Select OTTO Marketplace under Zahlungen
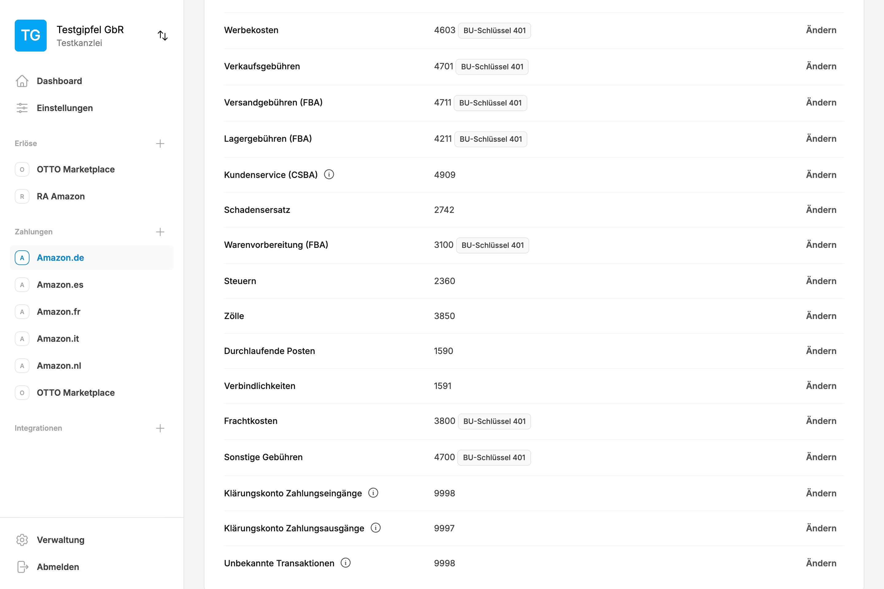Viewport: 884px width, 589px height. [x=76, y=393]
